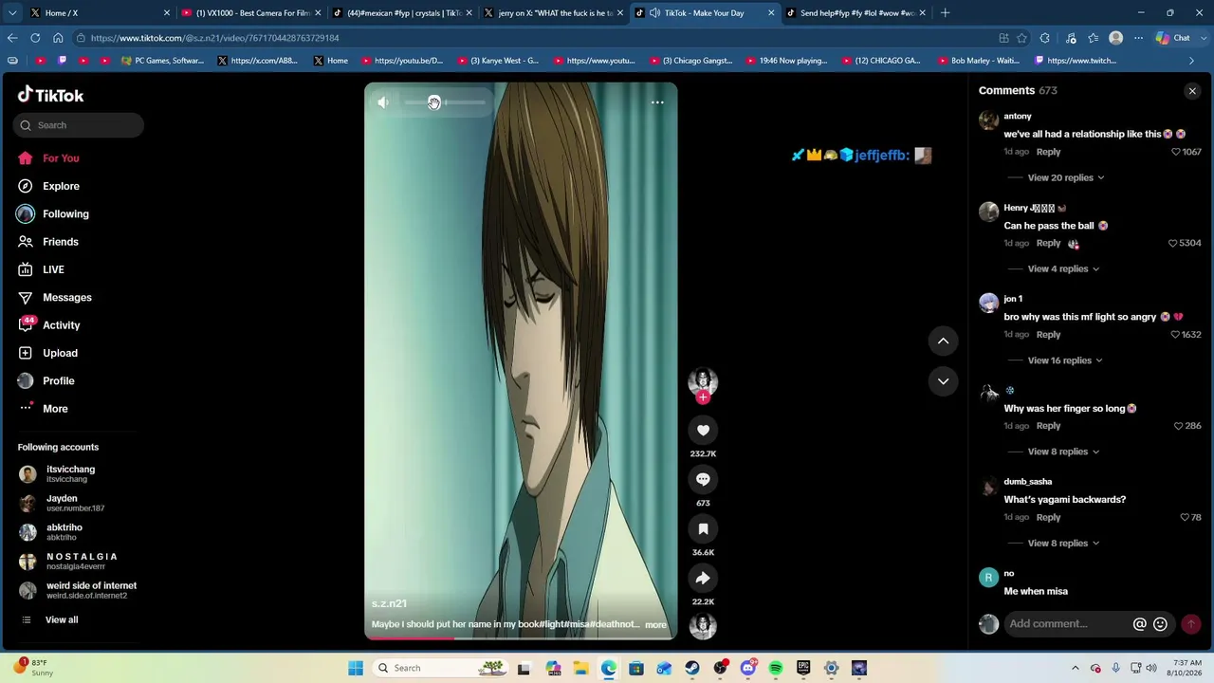The image size is (1214, 683).
Task: View all following accounts
Action: 62,620
